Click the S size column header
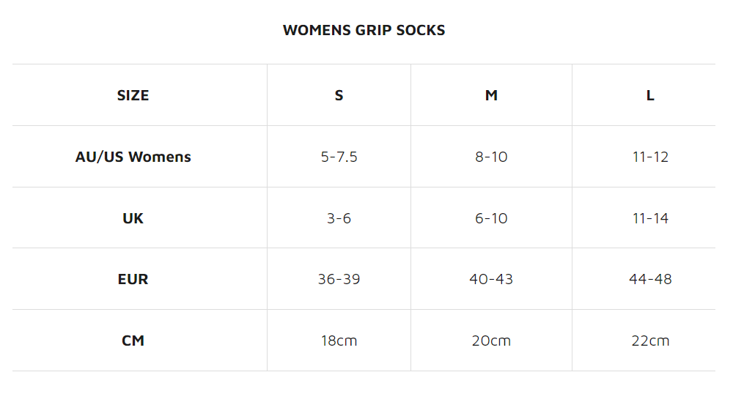This screenshot has width=733, height=394. (339, 95)
